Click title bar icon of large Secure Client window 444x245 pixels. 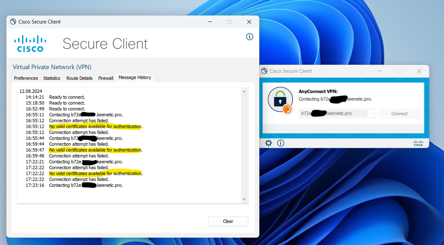tap(13, 21)
